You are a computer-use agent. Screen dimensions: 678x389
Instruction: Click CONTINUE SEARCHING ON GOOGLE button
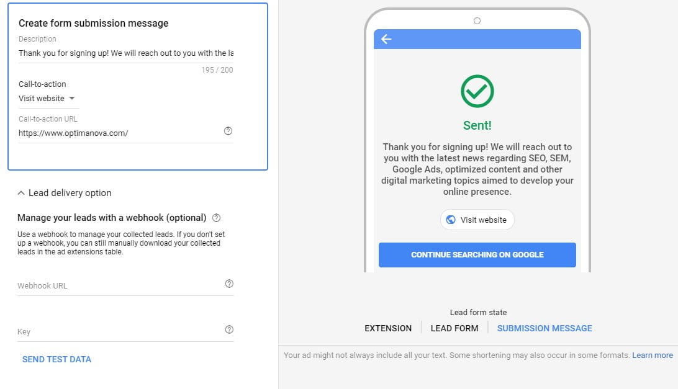point(477,254)
